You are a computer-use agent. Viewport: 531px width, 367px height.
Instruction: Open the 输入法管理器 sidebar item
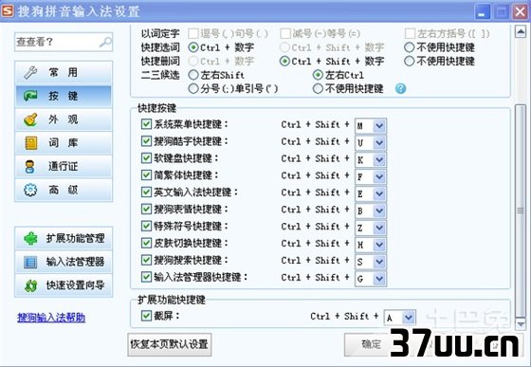pyautogui.click(x=64, y=262)
